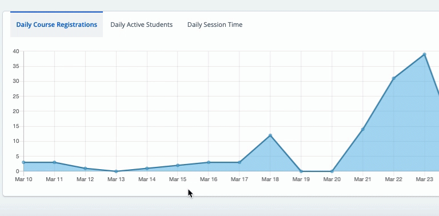Screen dimensions: 439x216
Task: Select the Mar 16 data point
Action: point(209,162)
